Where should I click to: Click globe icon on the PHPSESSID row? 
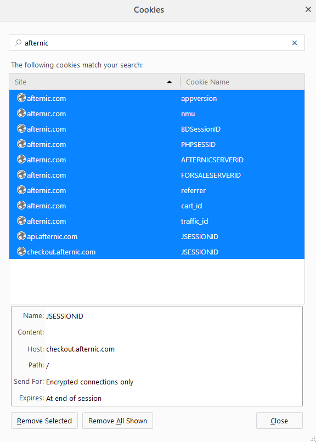coord(21,144)
